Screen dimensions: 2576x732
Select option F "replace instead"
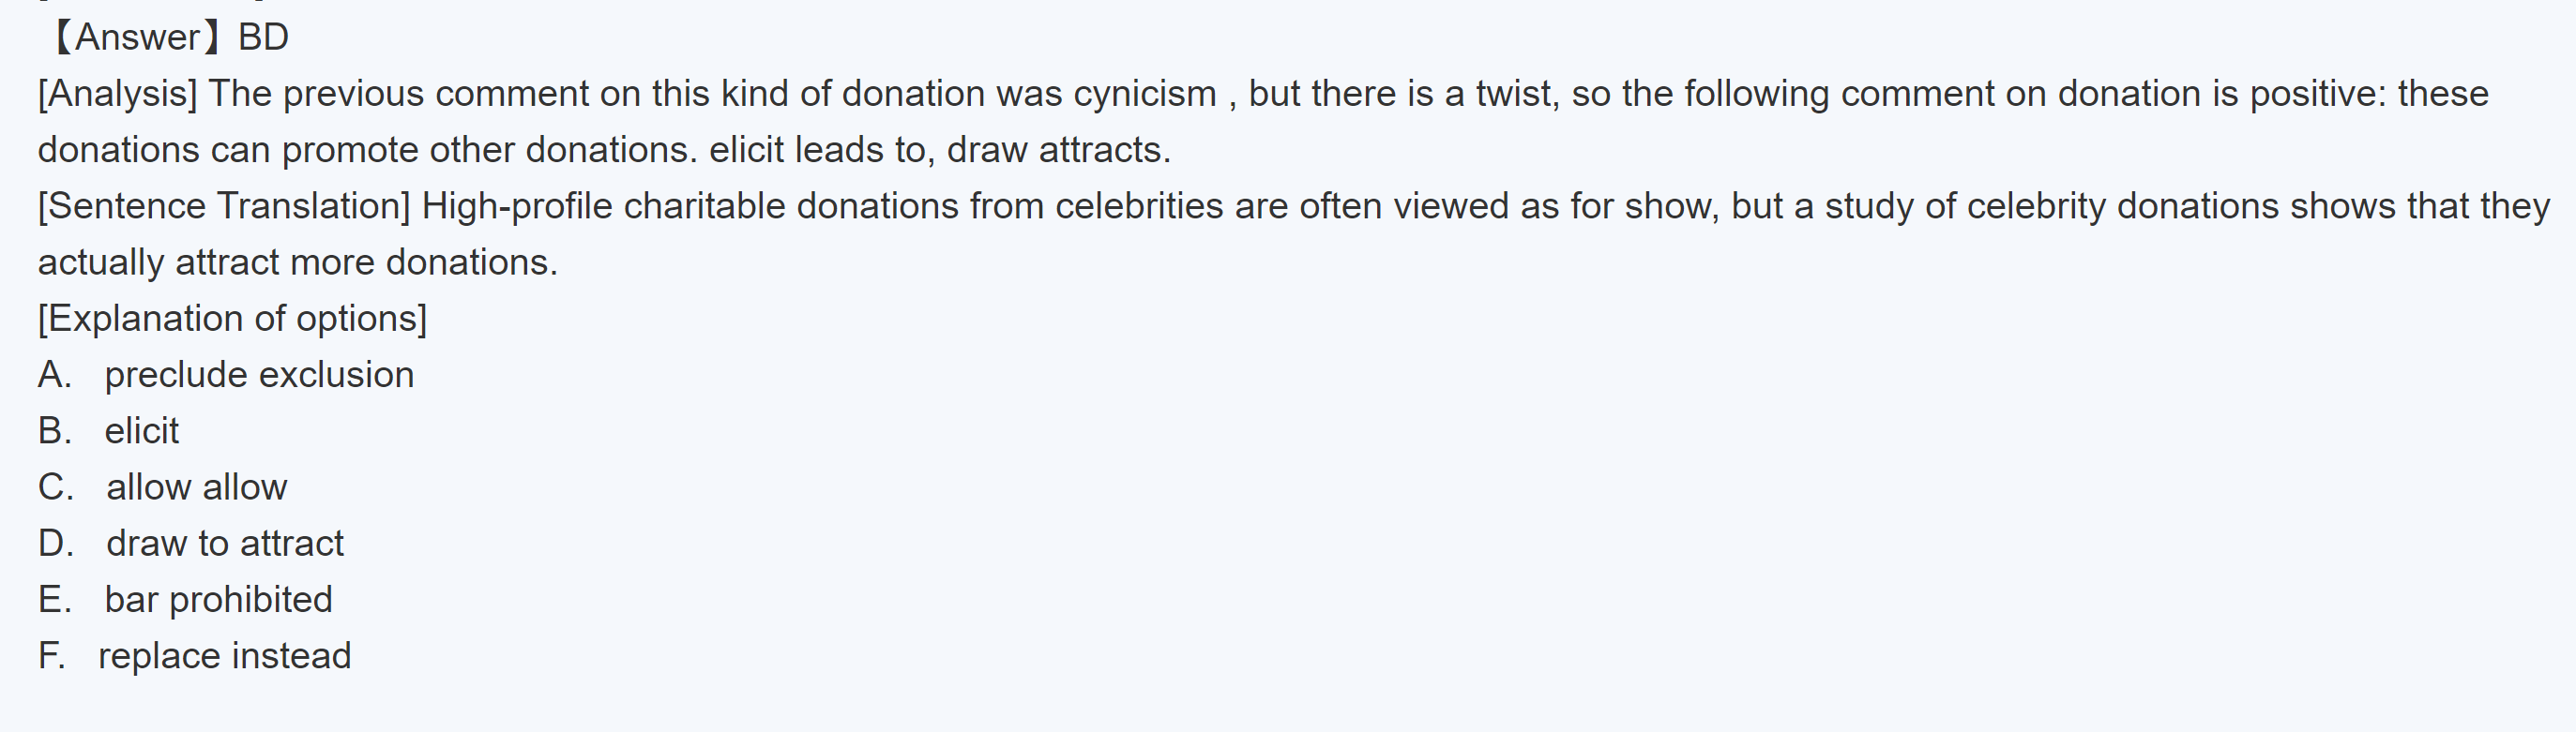[x=224, y=656]
